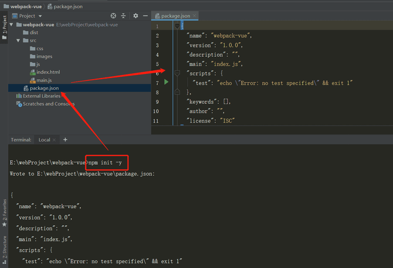Click fold end marker at line 8
Viewport: 393px width, 268px height.
[177, 92]
